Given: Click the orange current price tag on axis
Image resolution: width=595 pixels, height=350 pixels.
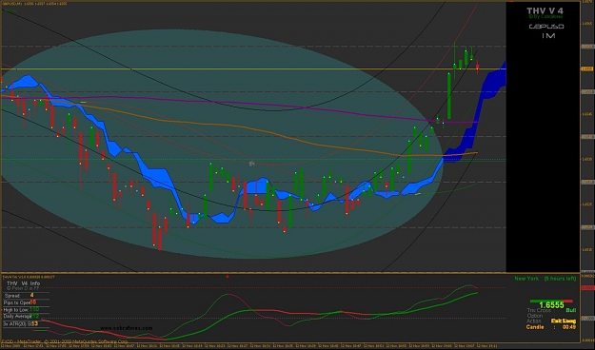Looking at the screenshot, I should [x=586, y=69].
